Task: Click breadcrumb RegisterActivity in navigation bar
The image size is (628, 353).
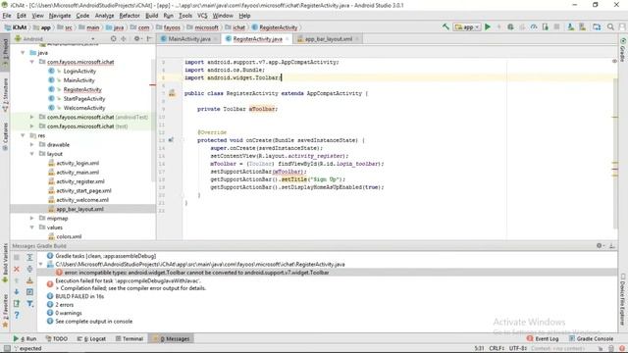Action: point(275,27)
